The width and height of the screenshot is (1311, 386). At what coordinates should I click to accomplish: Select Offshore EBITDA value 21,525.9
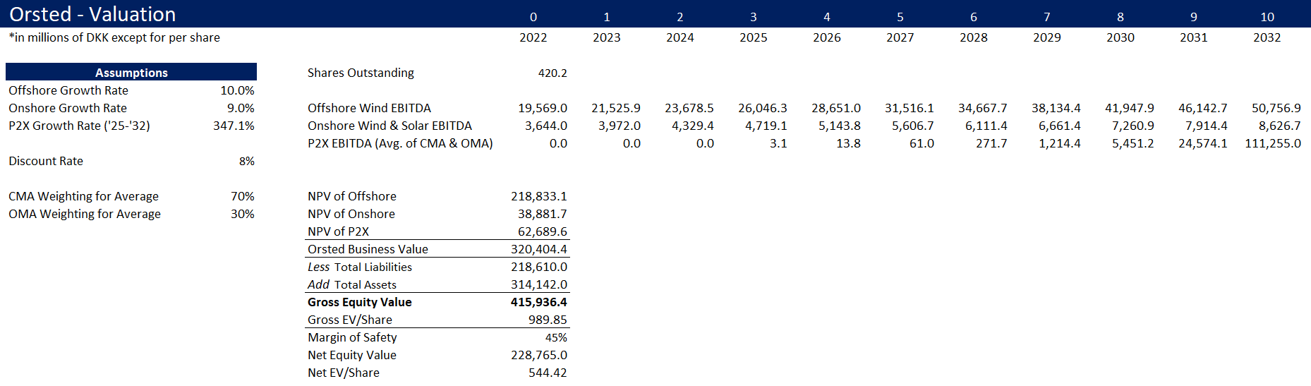tap(616, 108)
